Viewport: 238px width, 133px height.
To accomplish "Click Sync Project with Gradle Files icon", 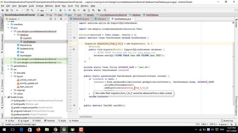I will pos(84,10).
